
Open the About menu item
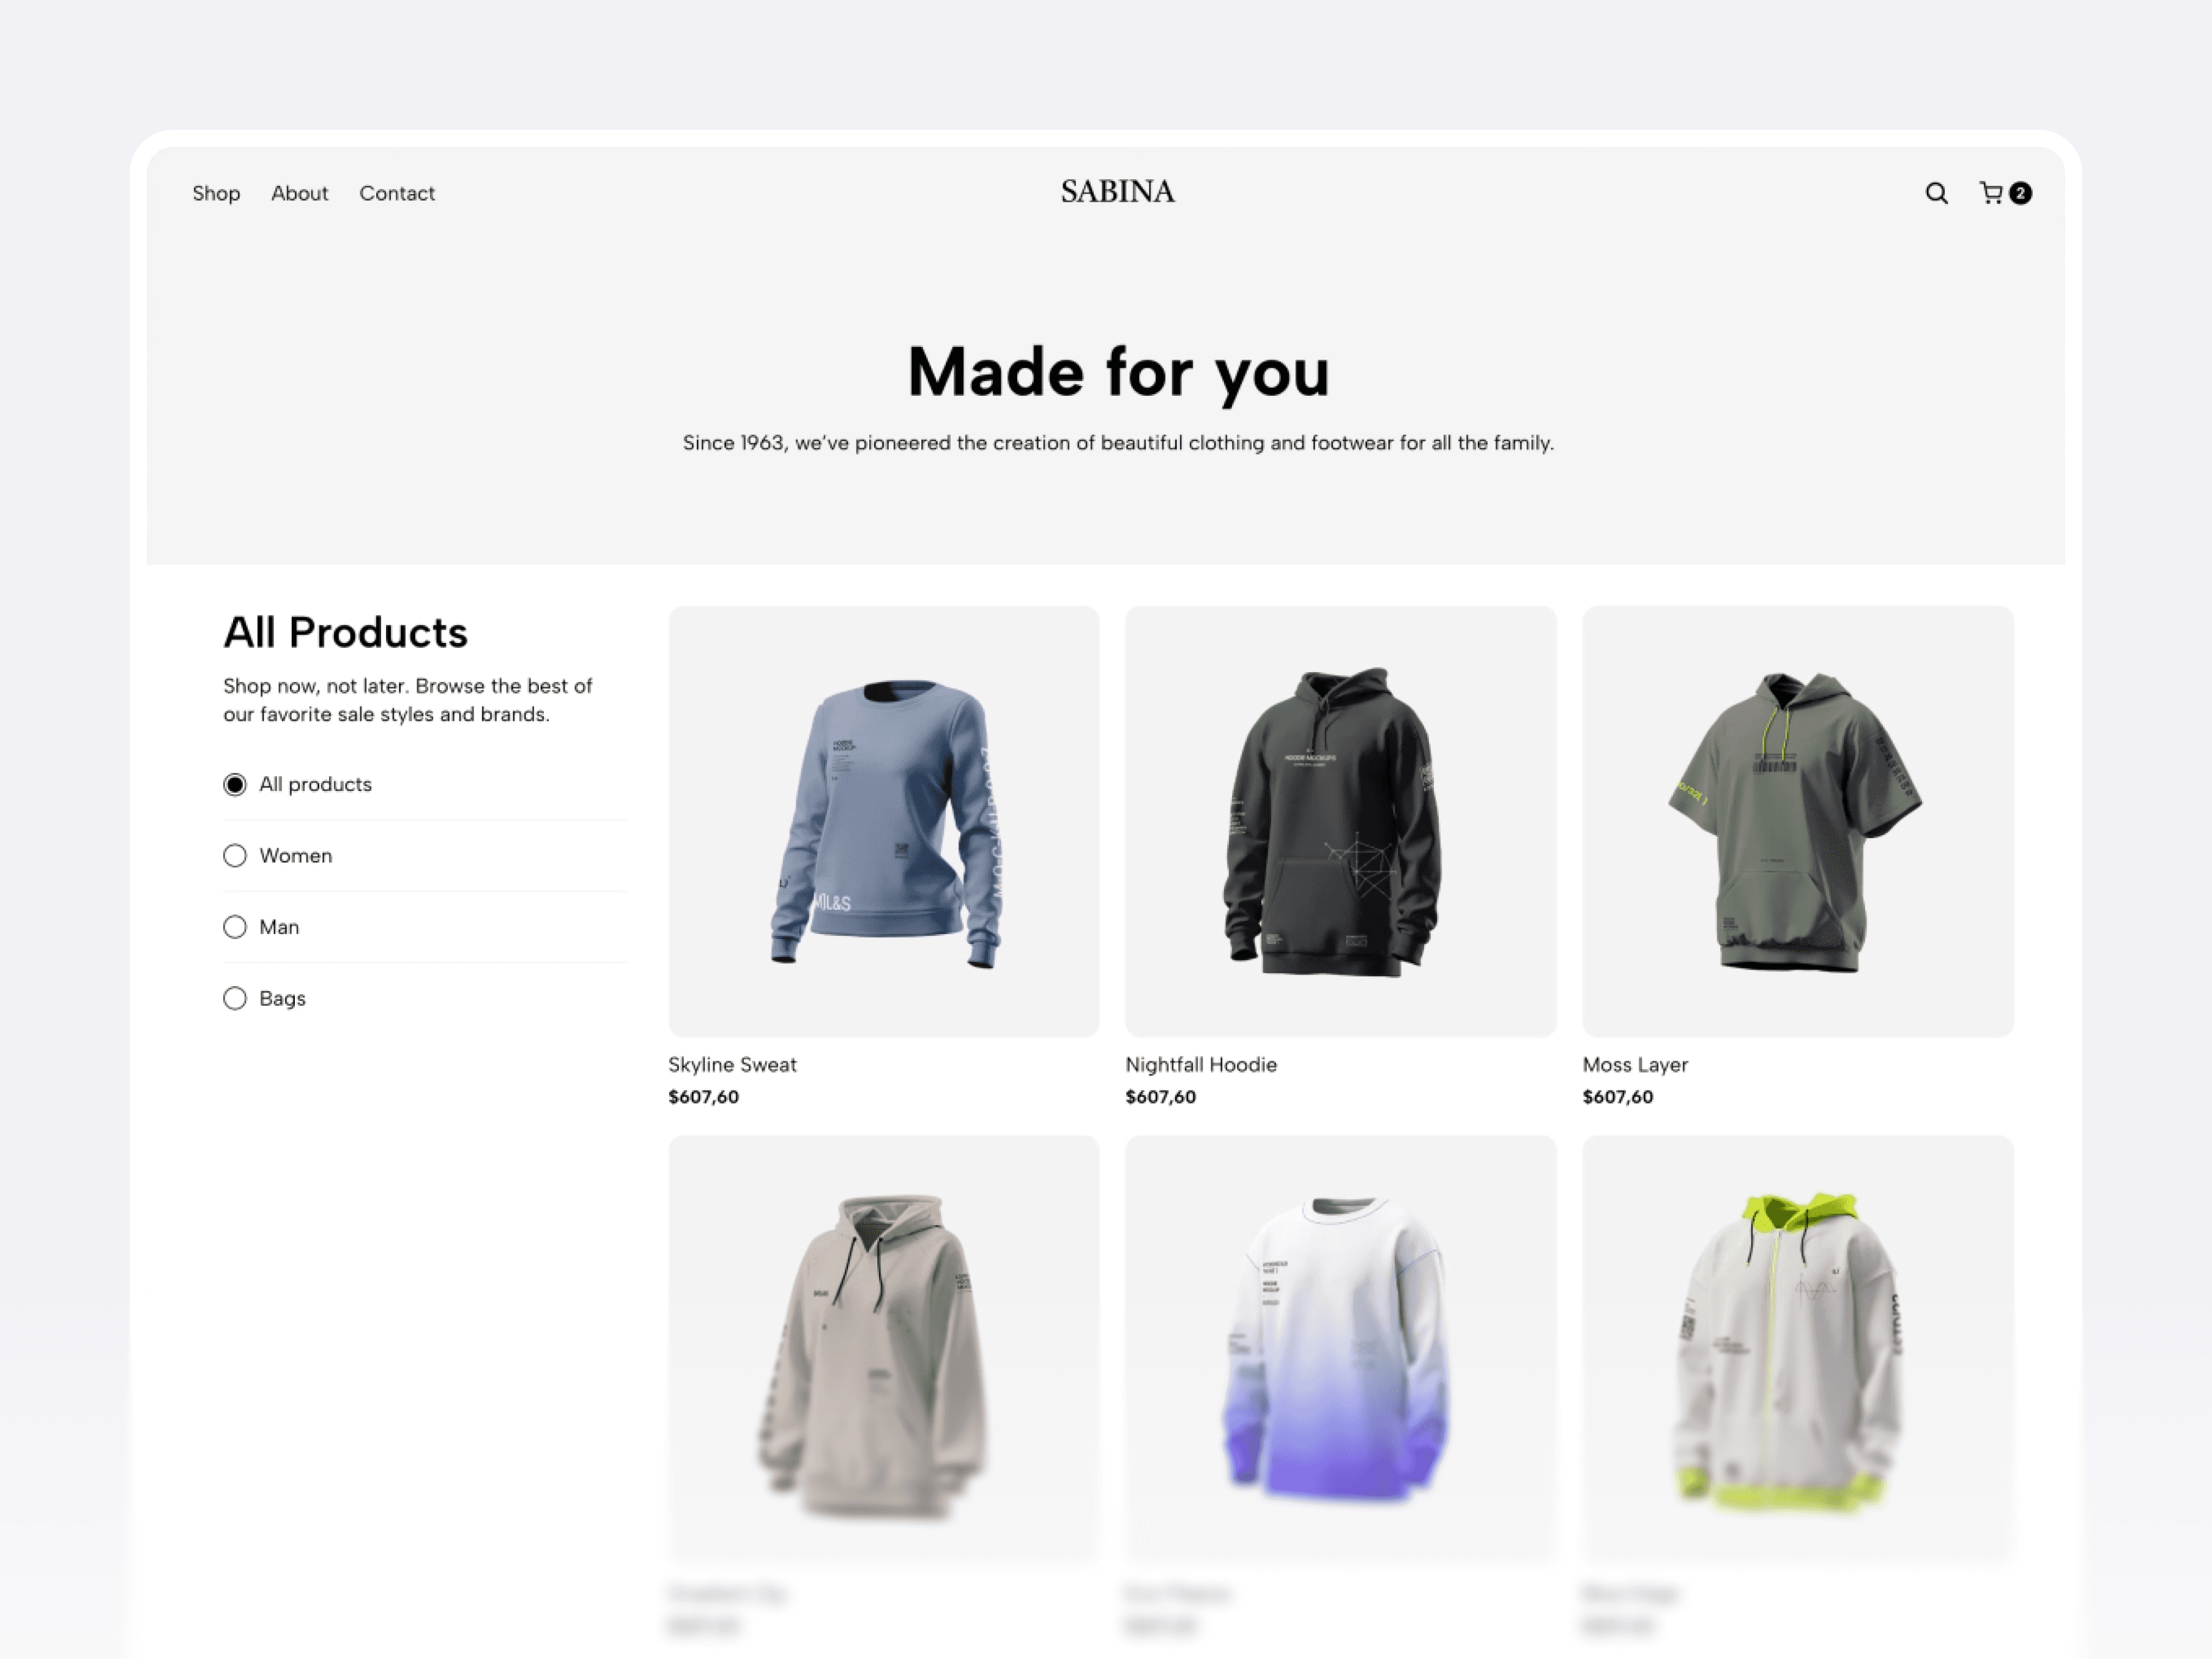click(x=299, y=193)
